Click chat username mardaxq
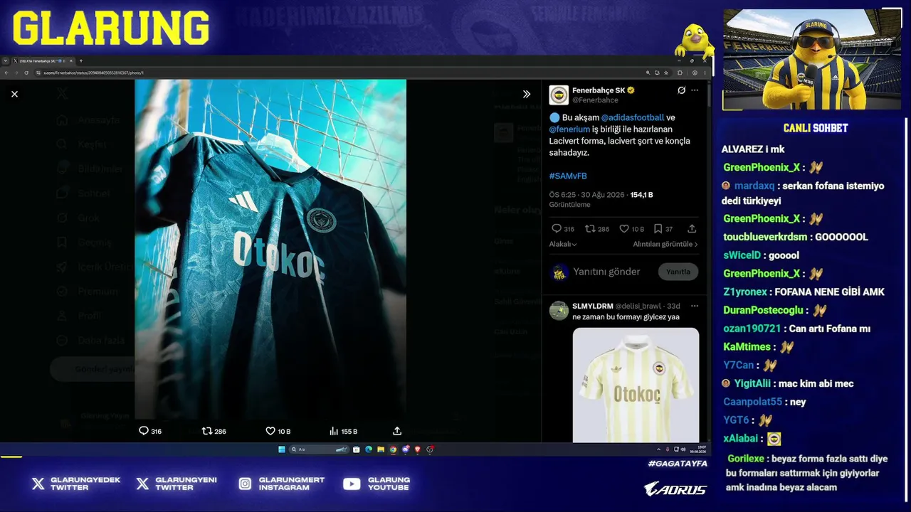911x512 pixels. point(754,186)
